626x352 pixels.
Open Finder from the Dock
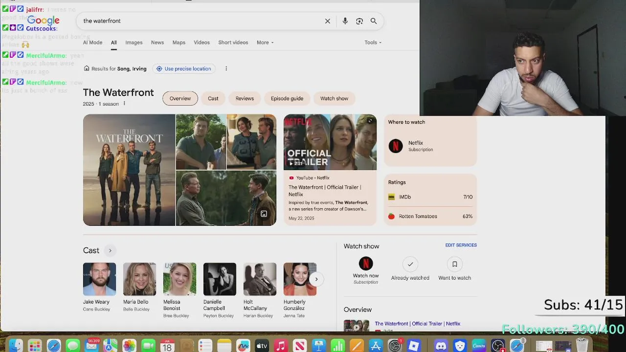16,346
